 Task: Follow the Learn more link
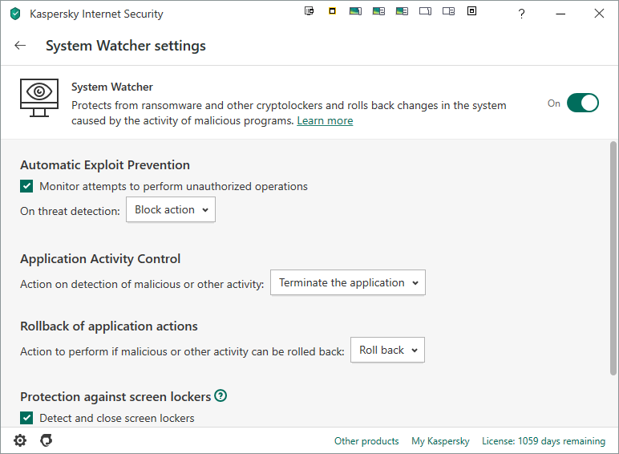[325, 121]
